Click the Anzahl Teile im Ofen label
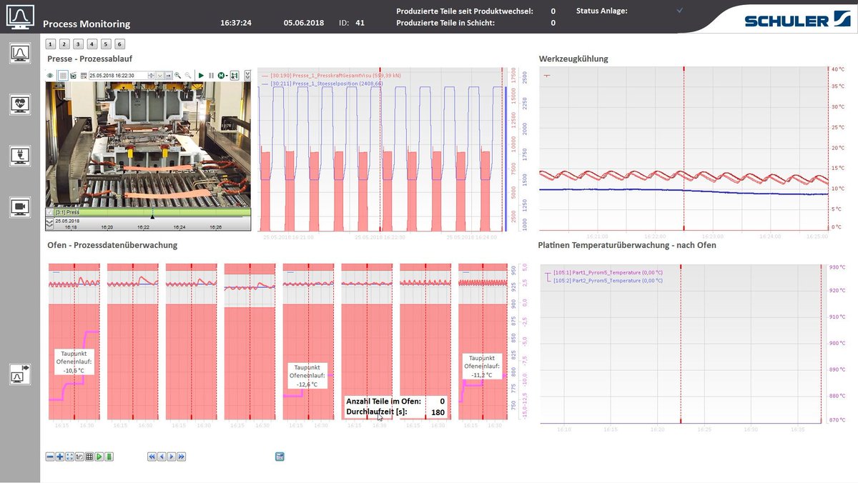Image resolution: width=858 pixels, height=483 pixels. pyautogui.click(x=384, y=402)
